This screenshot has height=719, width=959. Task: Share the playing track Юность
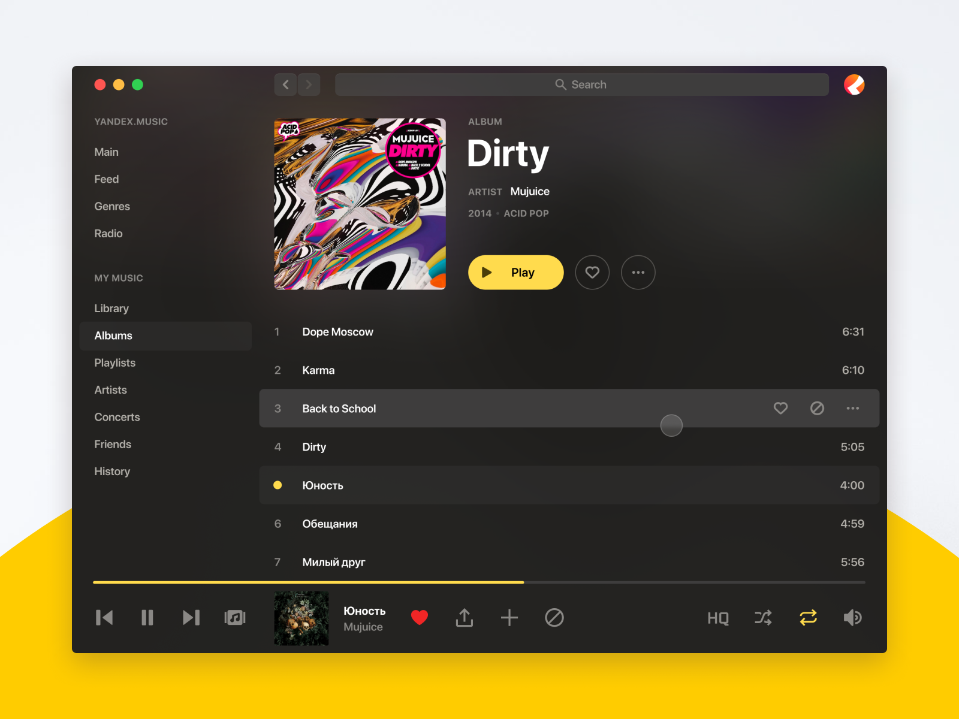pyautogui.click(x=465, y=618)
